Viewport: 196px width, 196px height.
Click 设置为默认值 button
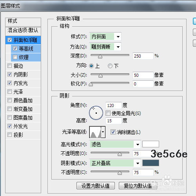coord(96,186)
